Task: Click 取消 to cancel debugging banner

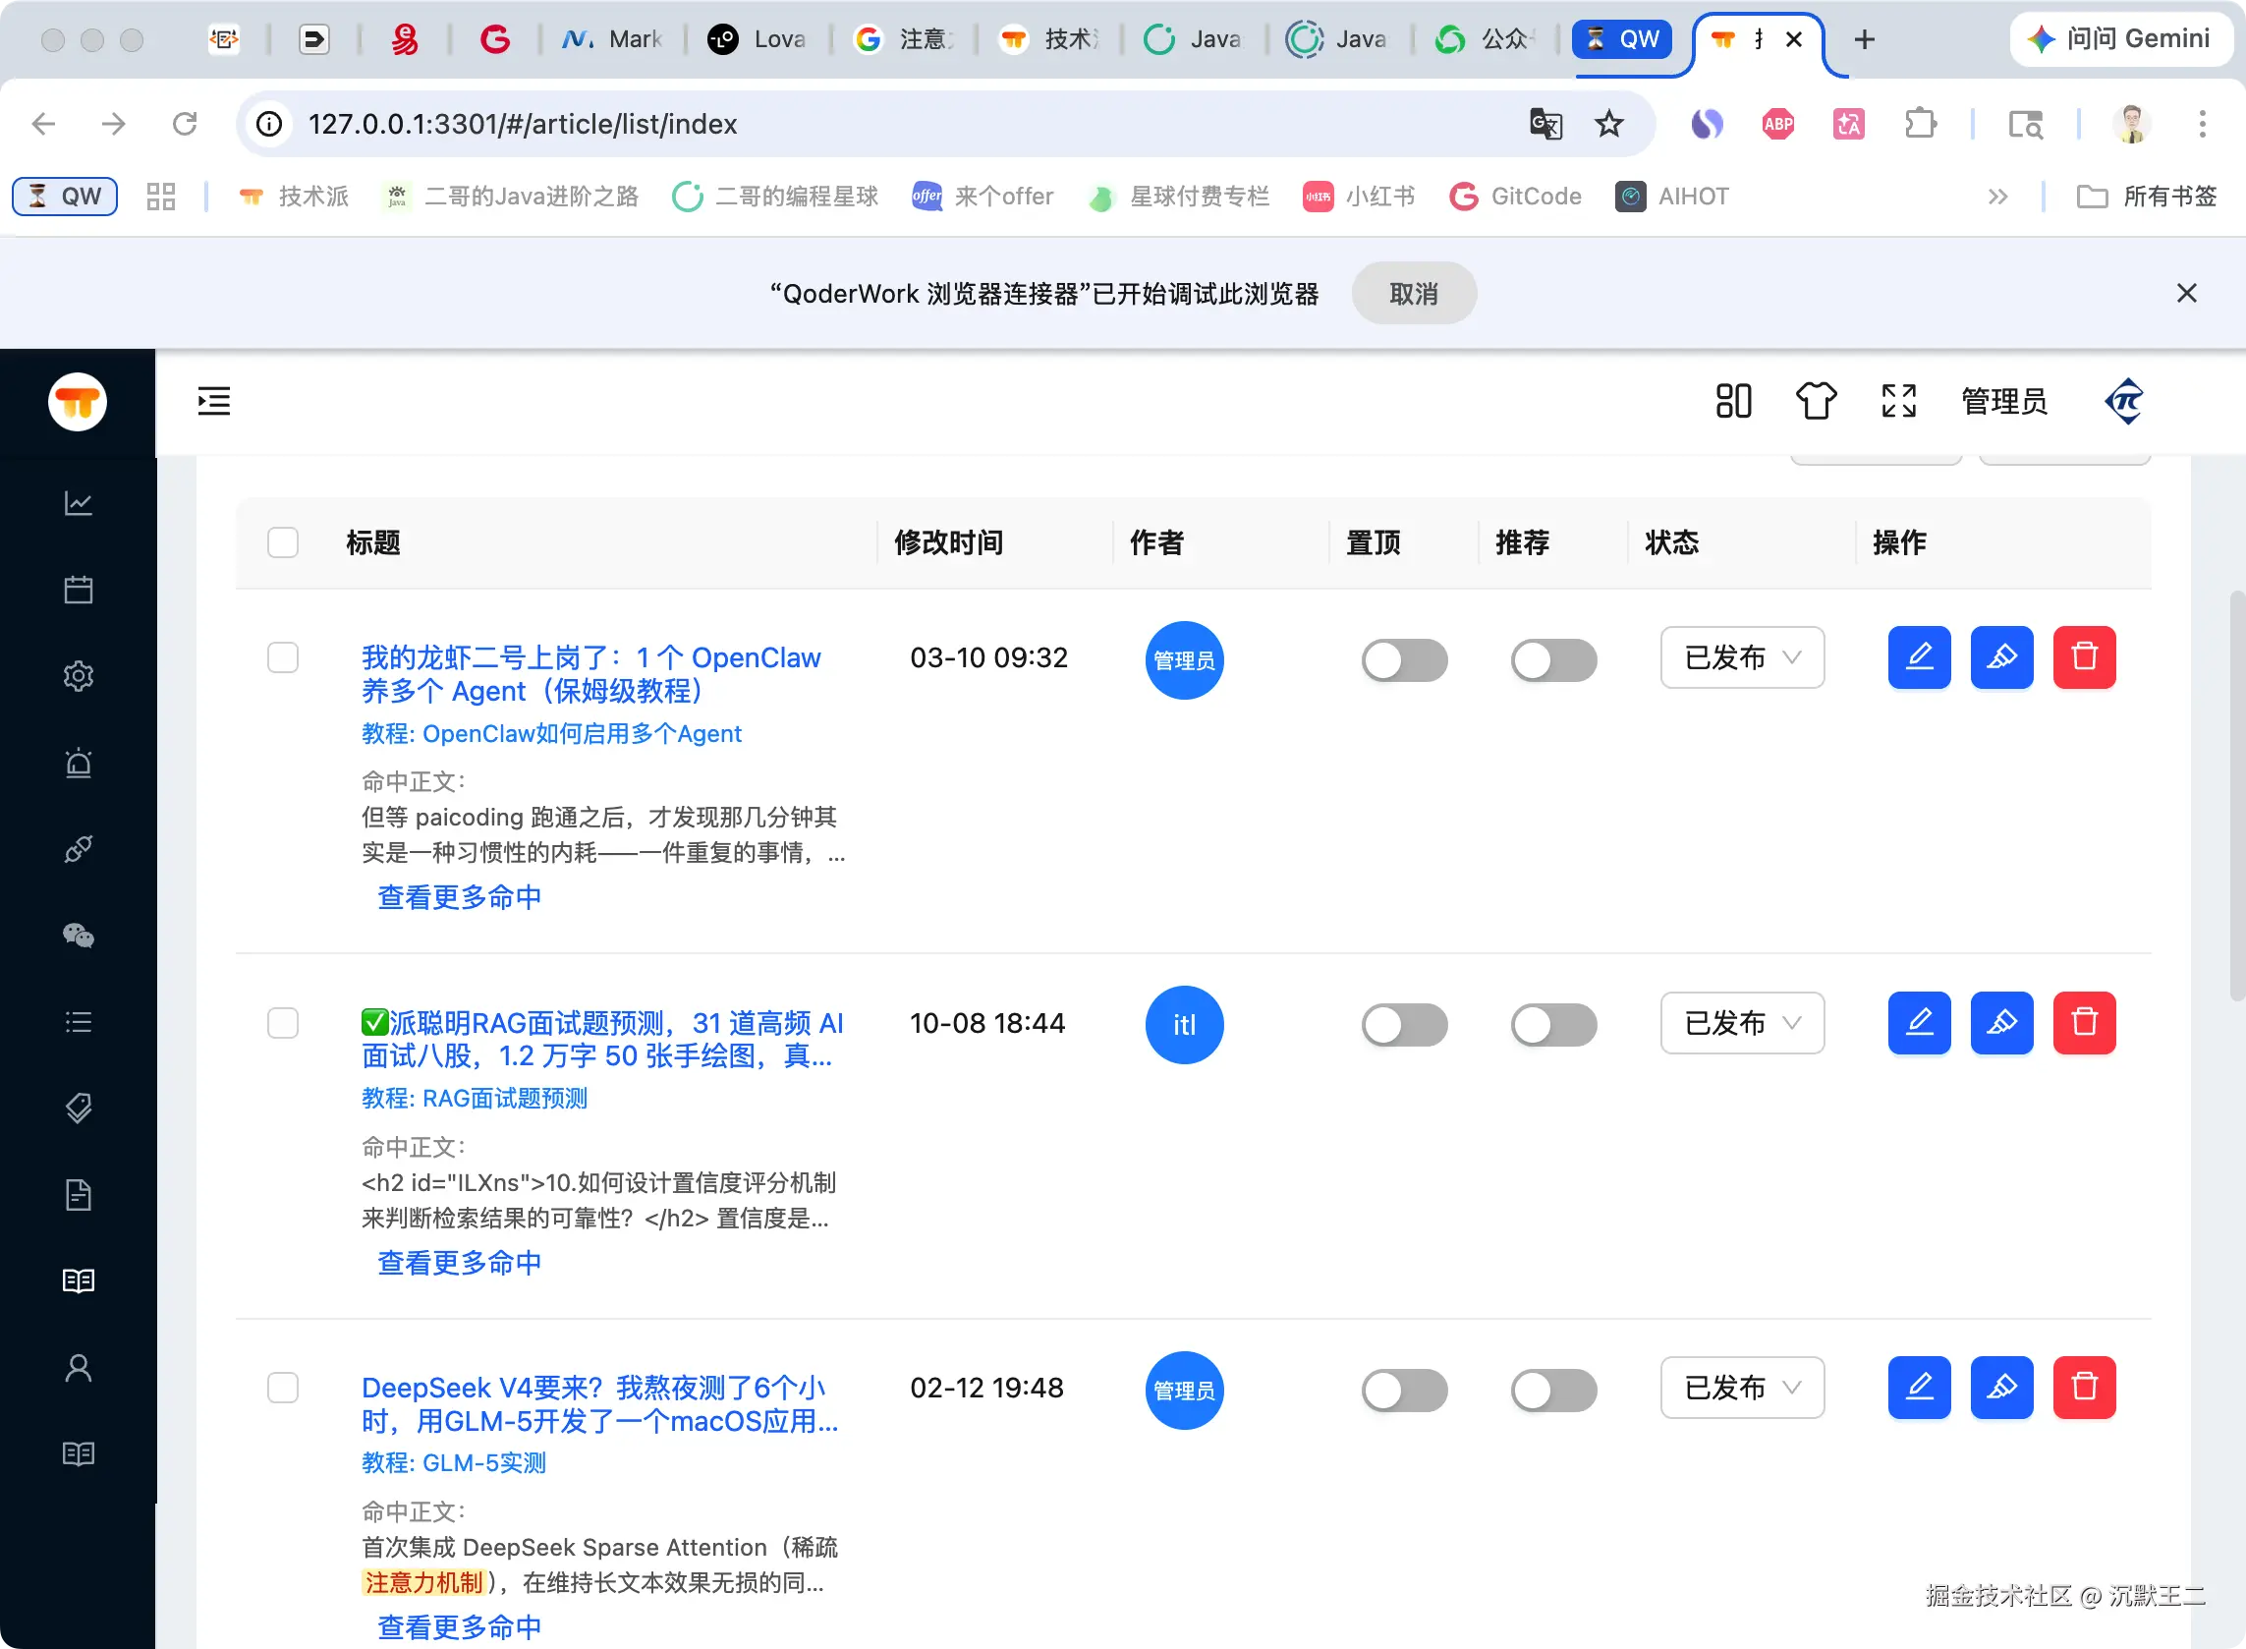Action: click(x=1414, y=294)
